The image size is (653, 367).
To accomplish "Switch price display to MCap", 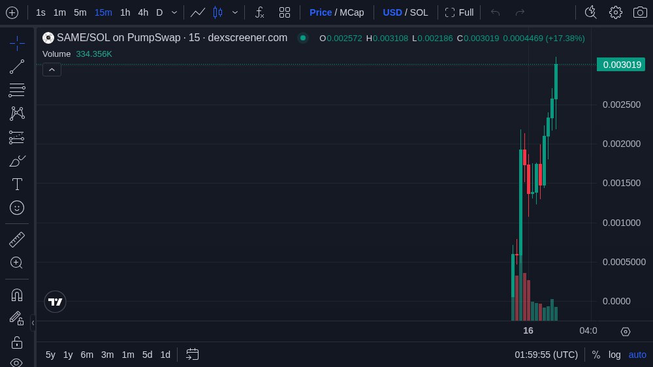I will tap(352, 12).
